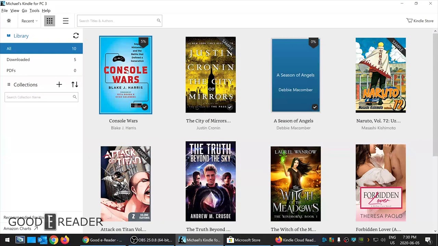Open the Console Wars book cover

point(126,75)
